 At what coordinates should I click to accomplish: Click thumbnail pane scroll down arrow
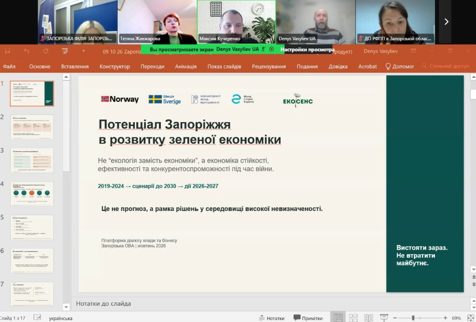point(66,307)
